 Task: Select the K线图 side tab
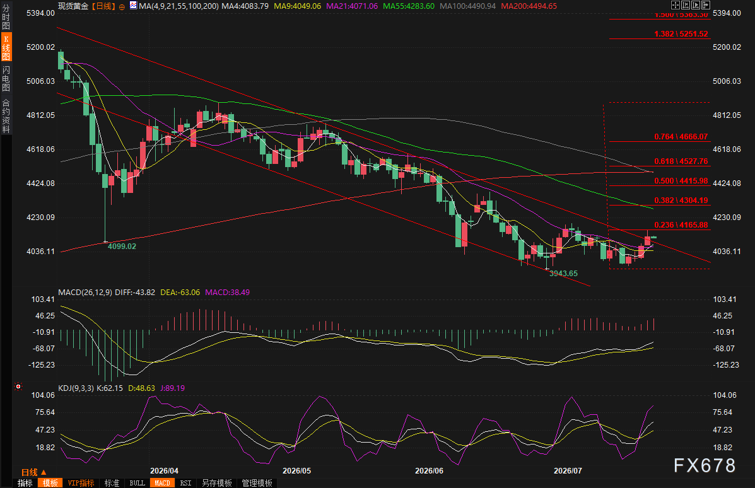(x=6, y=48)
